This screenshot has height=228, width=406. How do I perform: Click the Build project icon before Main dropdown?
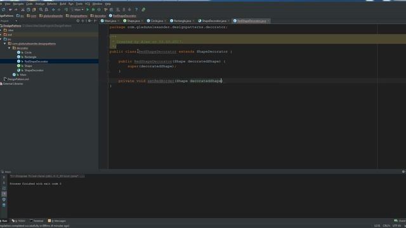click(66, 9)
